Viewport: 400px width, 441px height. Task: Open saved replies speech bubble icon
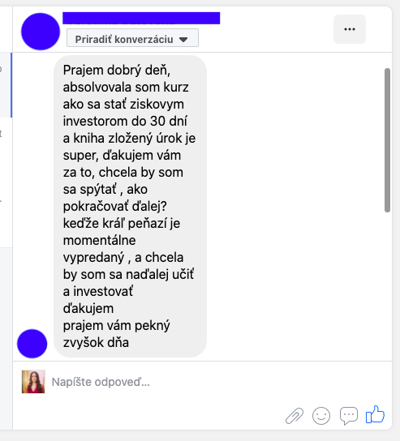point(349,415)
